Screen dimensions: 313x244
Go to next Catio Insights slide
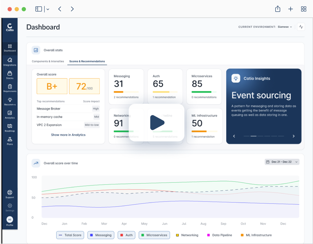(294, 136)
